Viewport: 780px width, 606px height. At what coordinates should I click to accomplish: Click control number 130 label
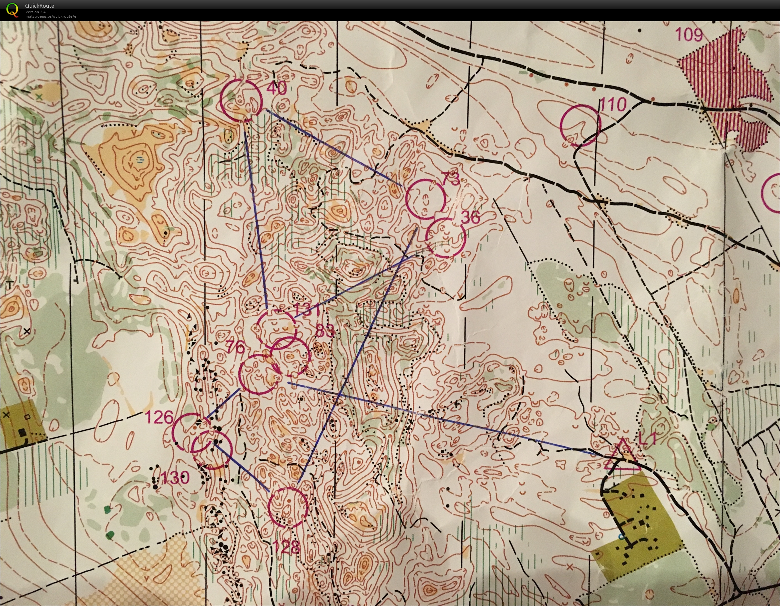tap(175, 477)
